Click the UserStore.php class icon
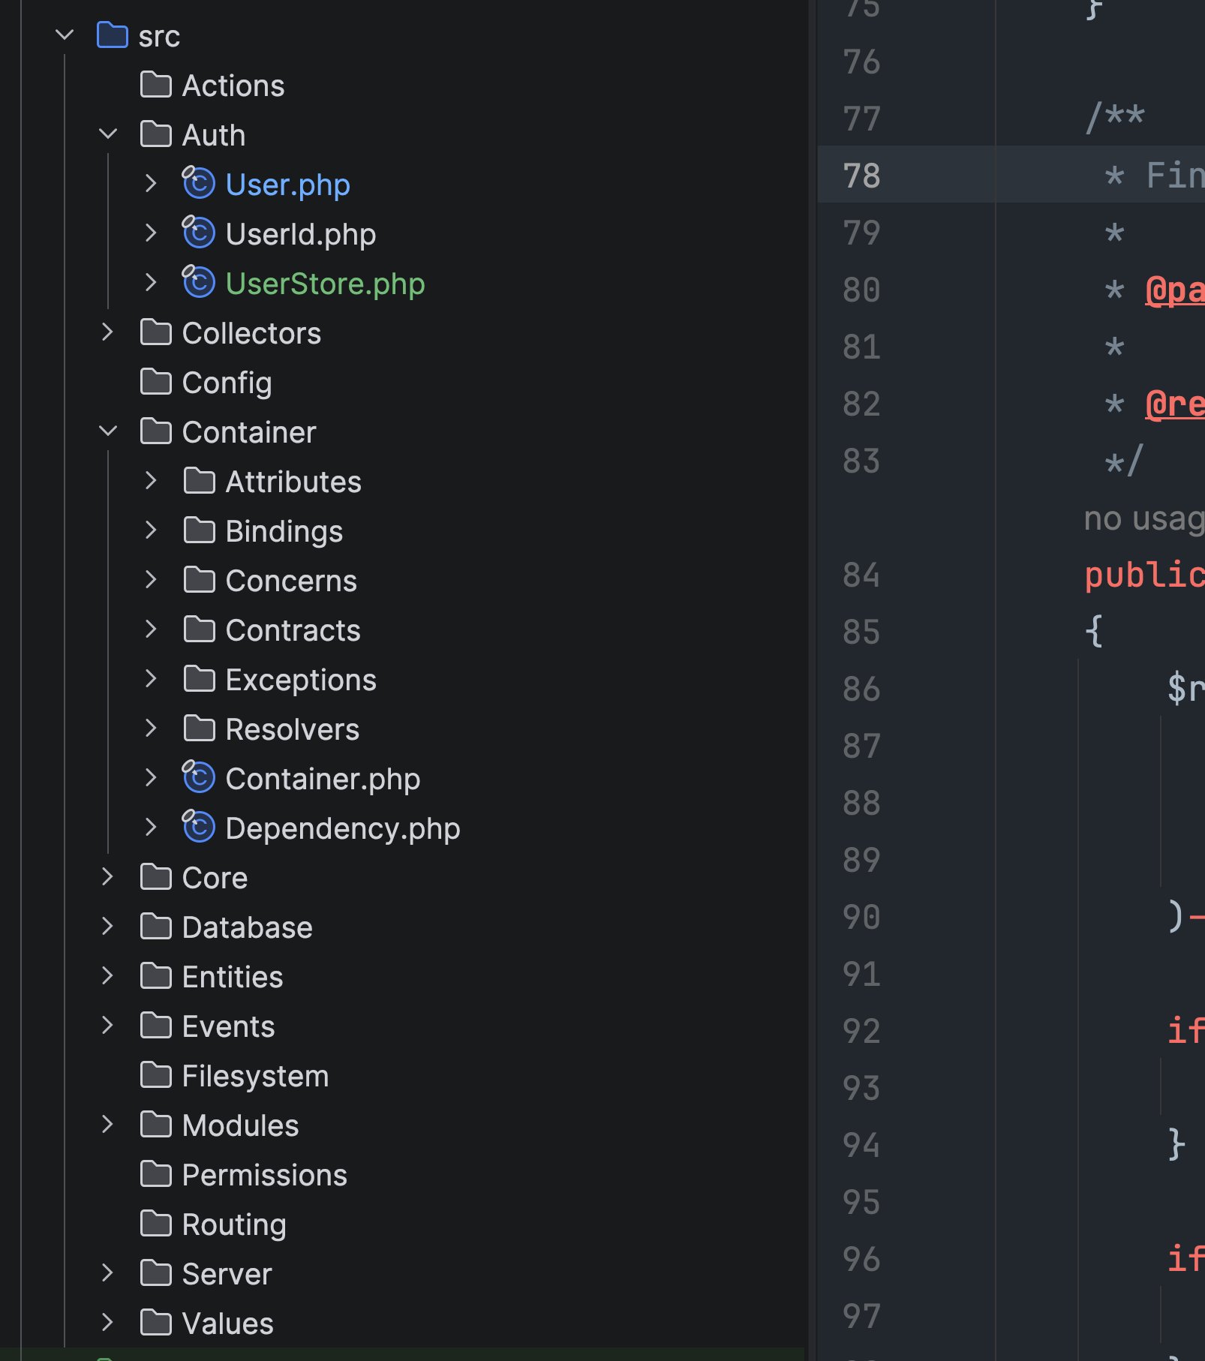1205x1361 pixels. click(199, 283)
